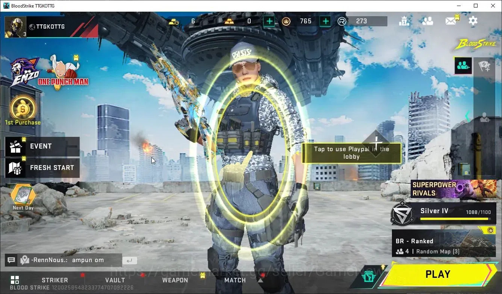Image resolution: width=502 pixels, height=294 pixels.
Task: Open the SUPERPOWER RIVALS banner
Action: (454, 189)
